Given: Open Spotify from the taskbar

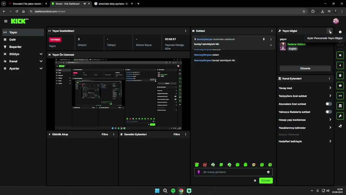Looking at the screenshot, I should [x=173, y=191].
